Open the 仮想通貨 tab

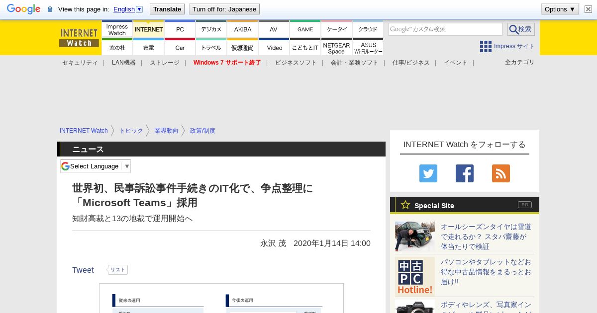click(243, 47)
